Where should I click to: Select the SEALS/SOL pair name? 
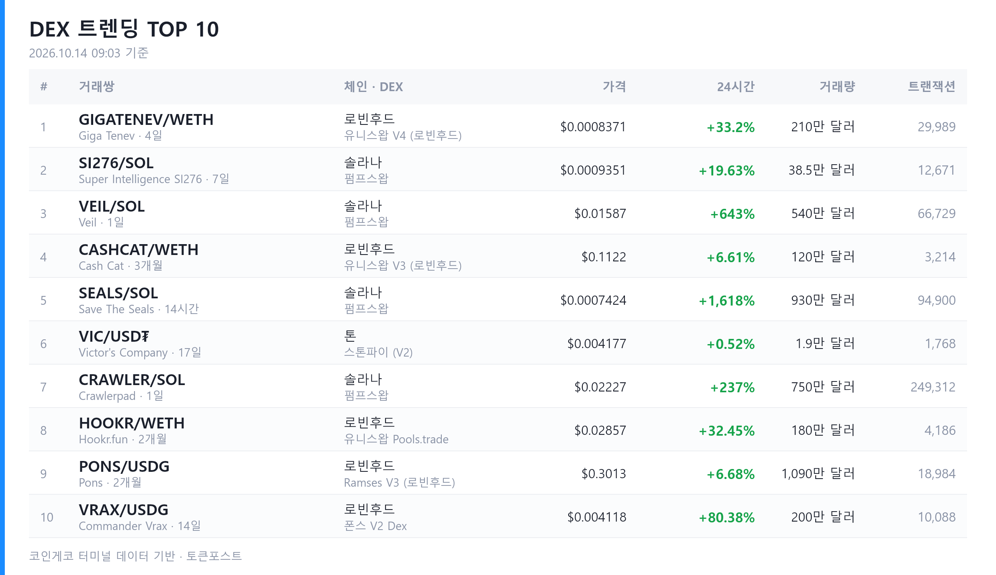118,293
